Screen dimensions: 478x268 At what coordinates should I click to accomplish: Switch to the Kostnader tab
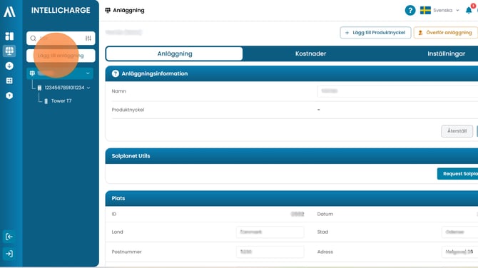pyautogui.click(x=310, y=53)
